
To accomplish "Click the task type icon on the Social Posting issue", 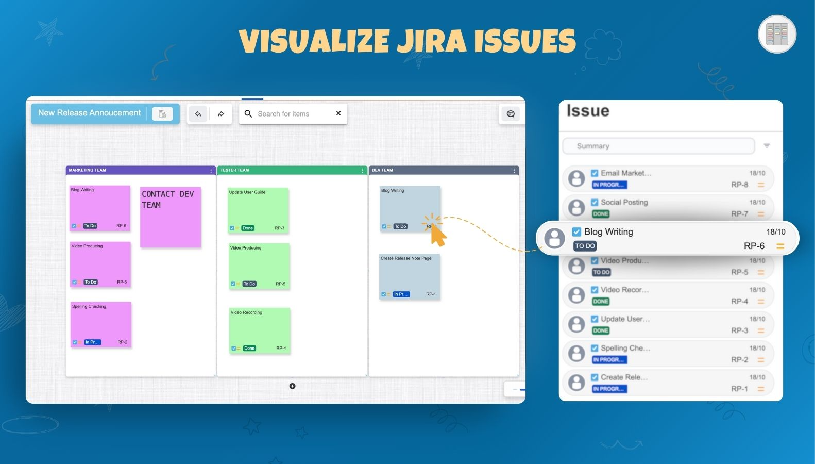I will 595,202.
